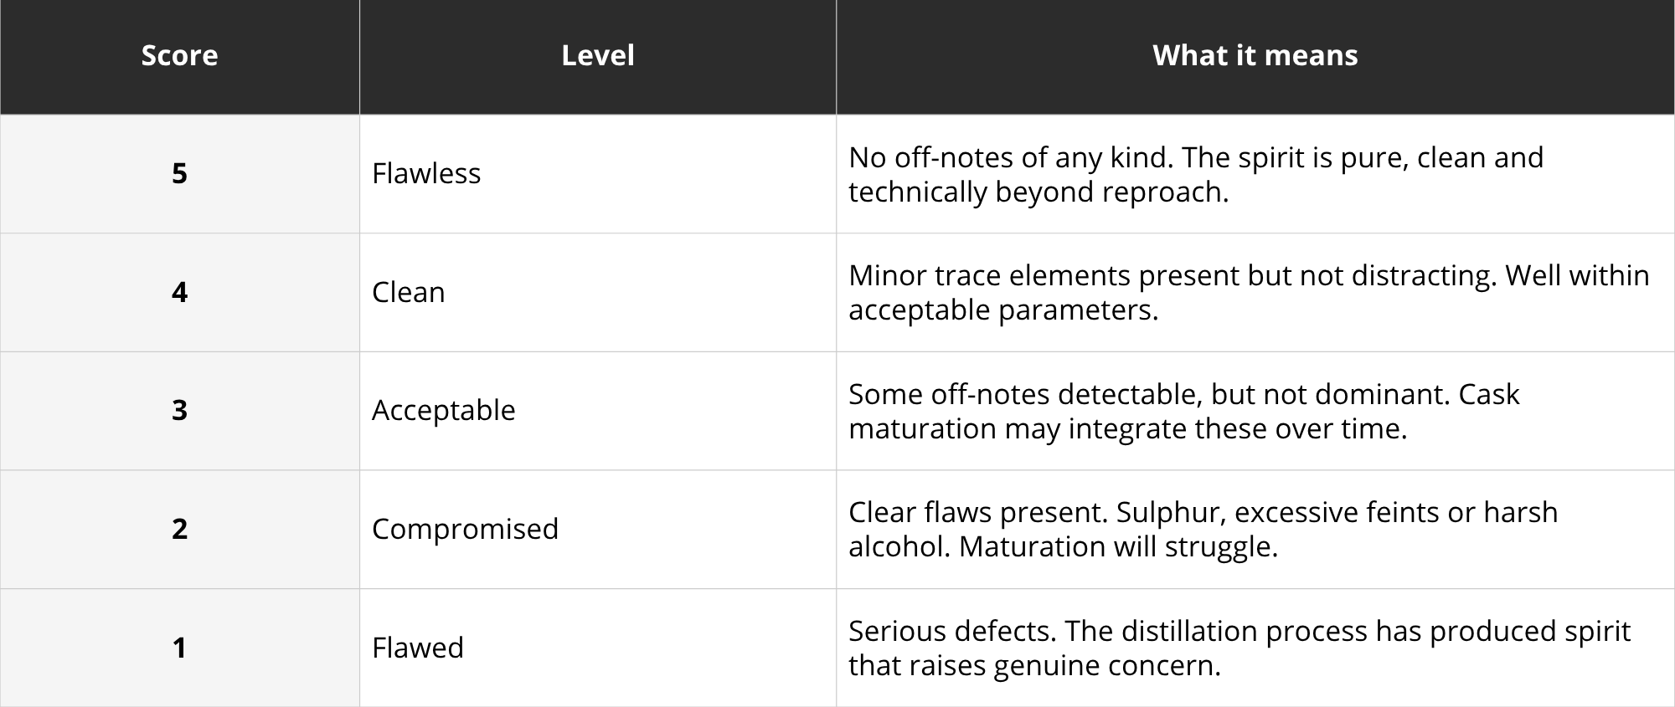Screen dimensions: 1675x707
Task: Click the 'Some off-notes detectable' description
Action: [1183, 411]
